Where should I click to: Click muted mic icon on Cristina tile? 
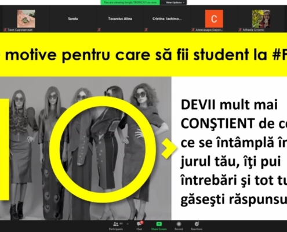[x=146, y=30]
